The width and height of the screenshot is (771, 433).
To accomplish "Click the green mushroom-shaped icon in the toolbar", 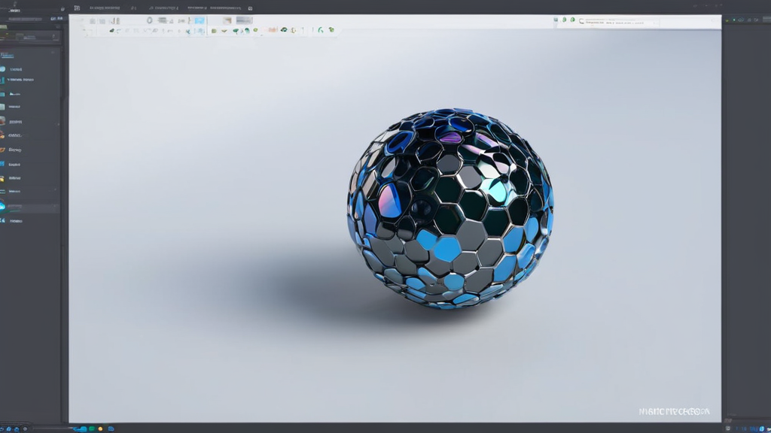I will click(236, 31).
